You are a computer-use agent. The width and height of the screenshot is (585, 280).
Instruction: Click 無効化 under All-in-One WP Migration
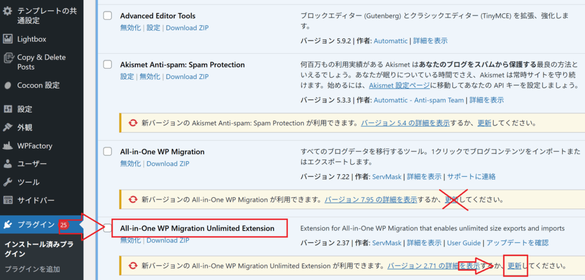click(131, 163)
